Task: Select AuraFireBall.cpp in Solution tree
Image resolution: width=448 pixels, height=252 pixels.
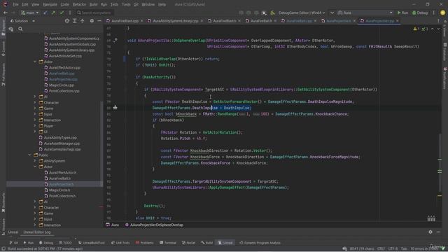Action: 62,73
